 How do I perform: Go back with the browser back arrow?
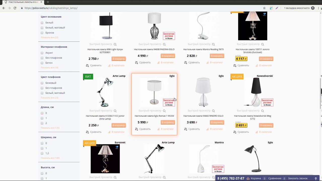4,8
